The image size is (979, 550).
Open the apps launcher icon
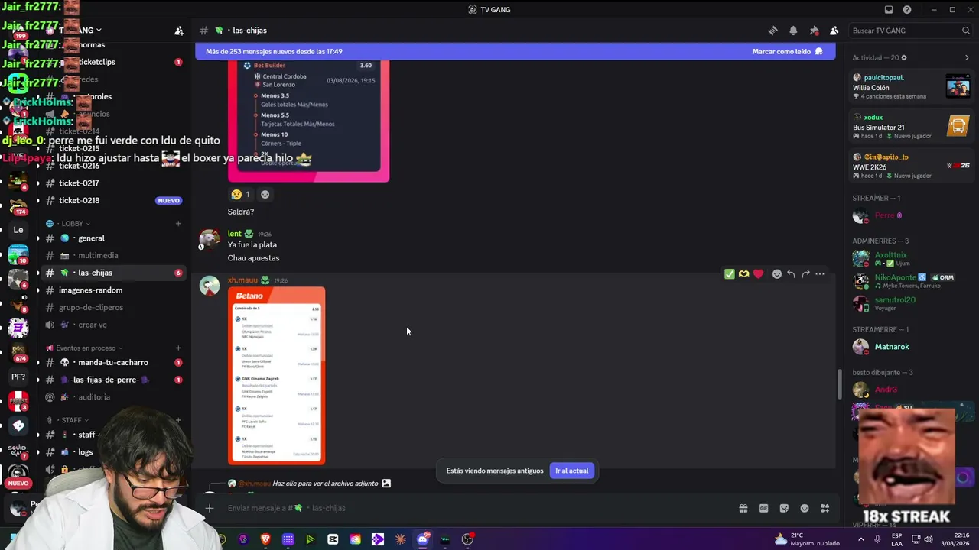click(825, 508)
